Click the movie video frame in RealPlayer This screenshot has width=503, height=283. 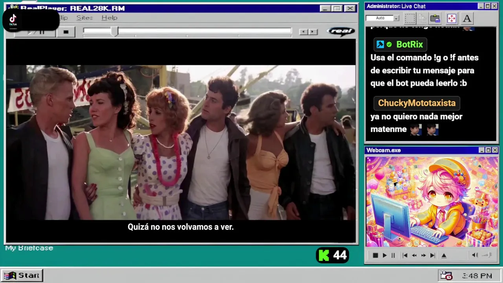181,142
